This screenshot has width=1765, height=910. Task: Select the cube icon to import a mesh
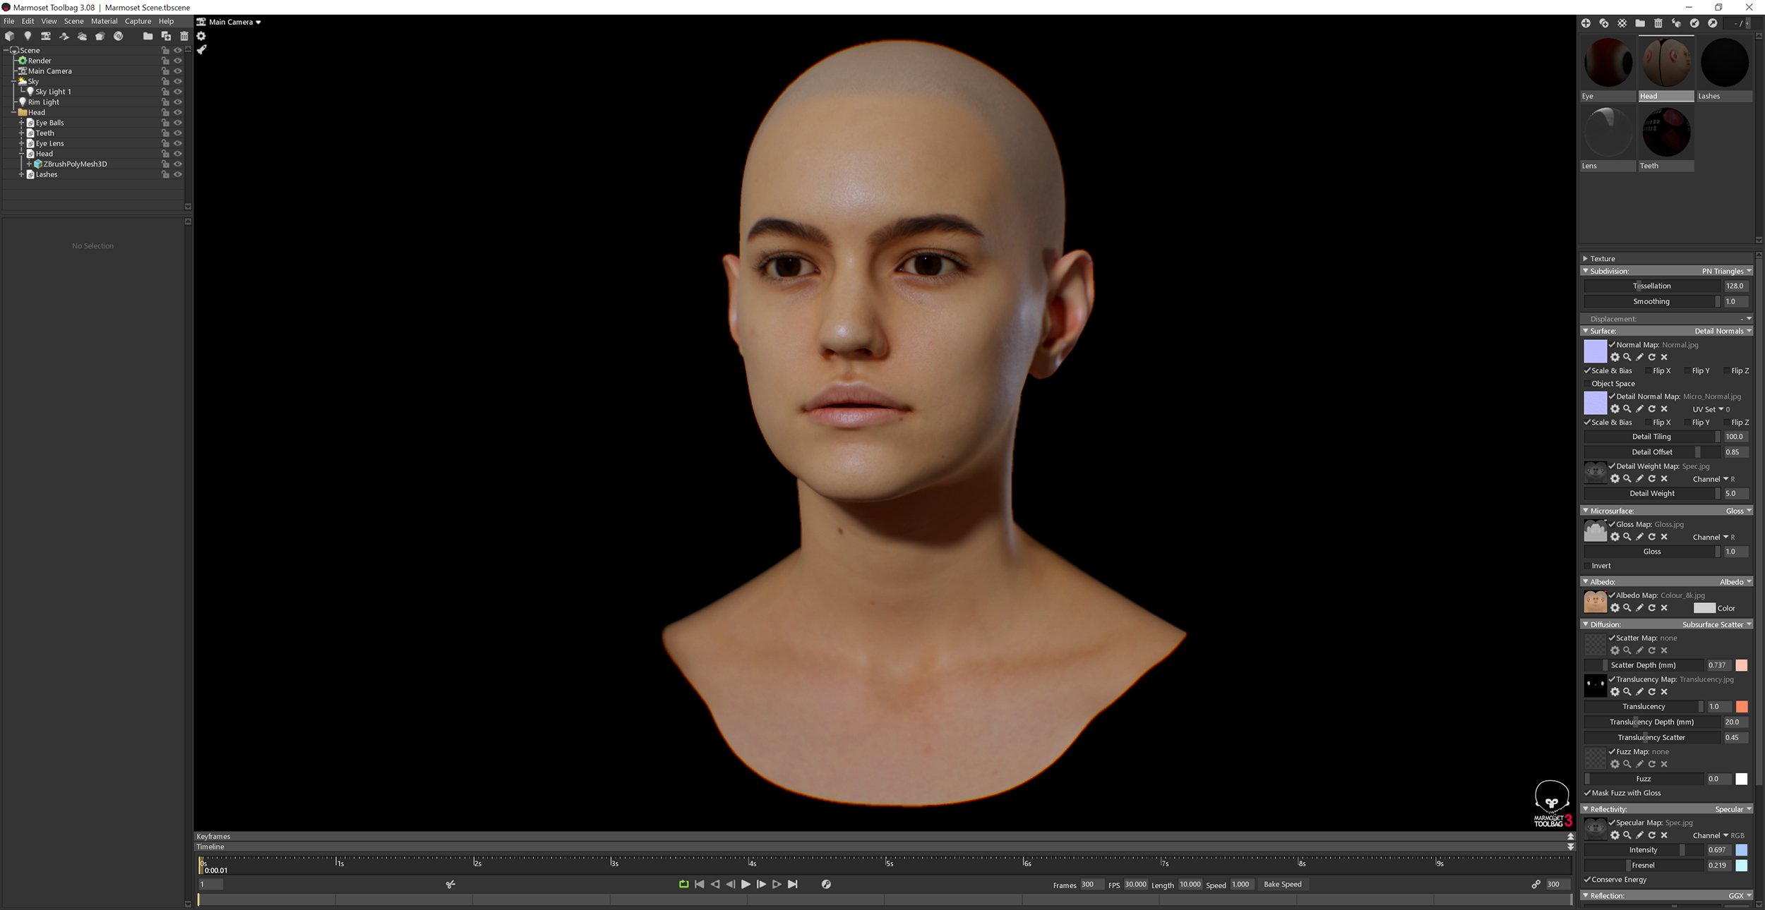click(10, 36)
